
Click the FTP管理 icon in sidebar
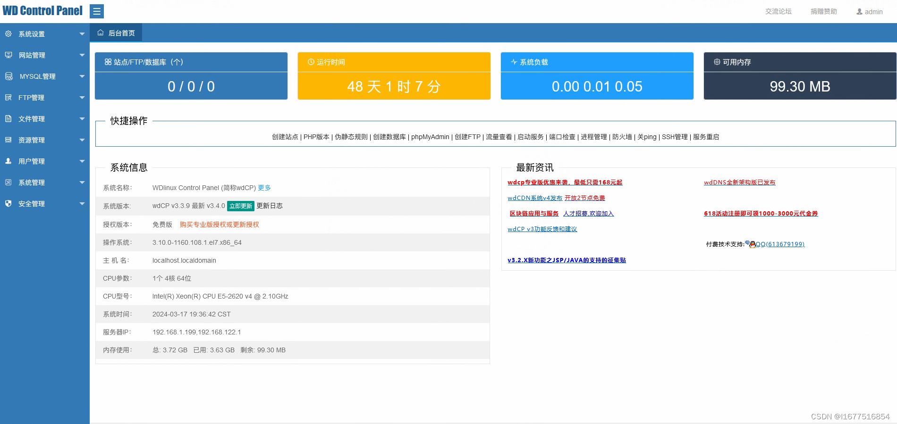[x=8, y=98]
